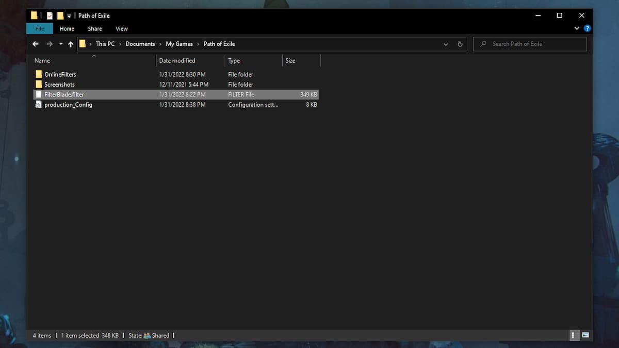Viewport: 619px width, 348px height.
Task: Expand the chevron after This PC
Action: (x=121, y=44)
